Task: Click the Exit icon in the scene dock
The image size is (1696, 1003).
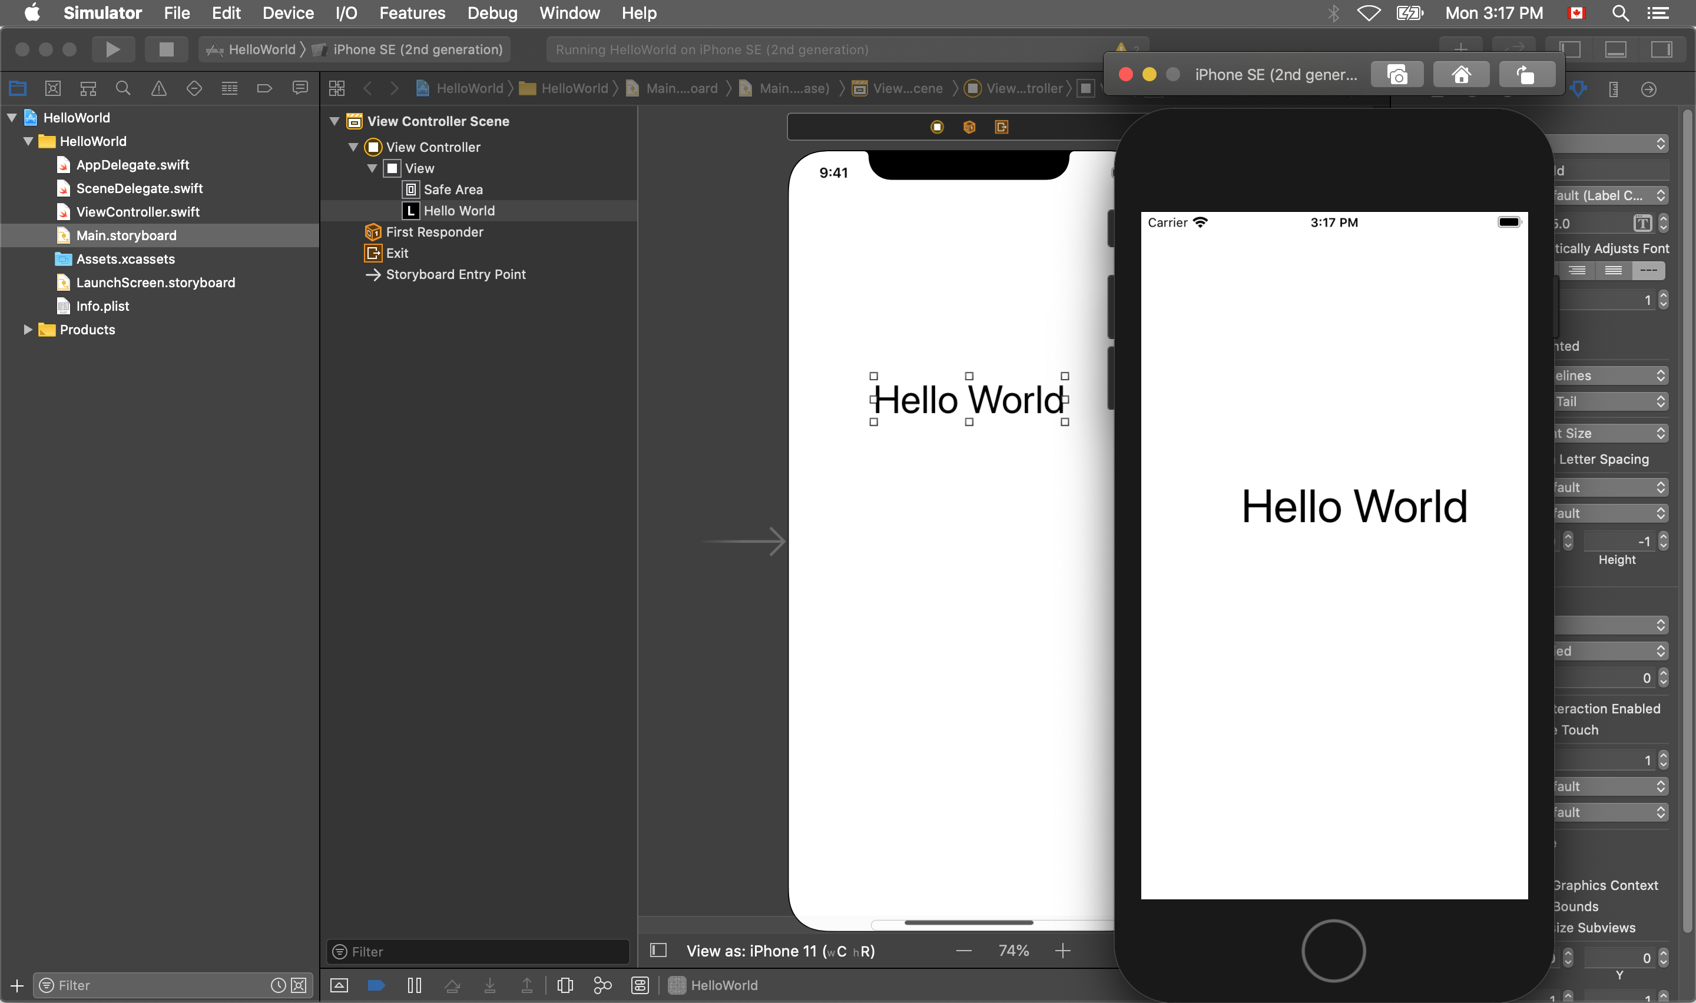Action: (x=1002, y=127)
